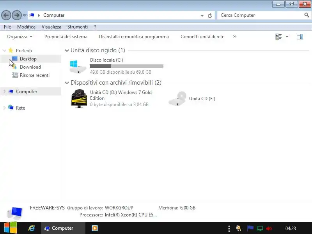Launch Internet Explorer from the taskbar

pos(32,228)
